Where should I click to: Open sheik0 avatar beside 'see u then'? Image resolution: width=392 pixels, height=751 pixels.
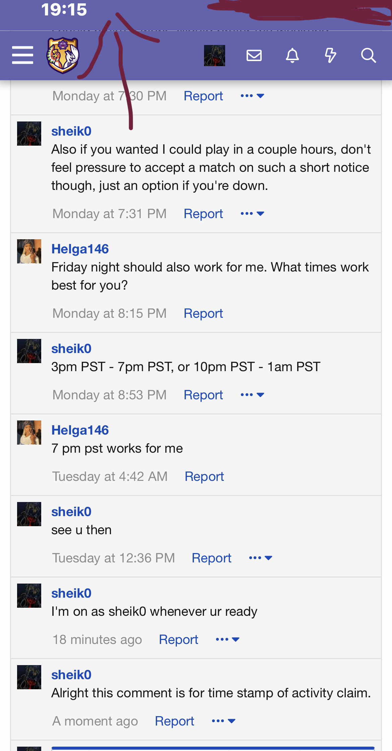click(29, 514)
